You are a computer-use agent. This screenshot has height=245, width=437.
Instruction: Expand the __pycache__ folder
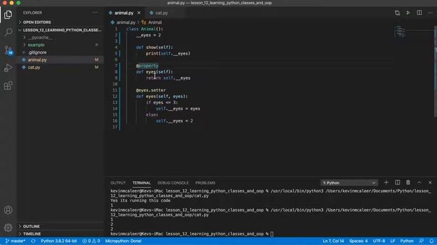point(61,37)
